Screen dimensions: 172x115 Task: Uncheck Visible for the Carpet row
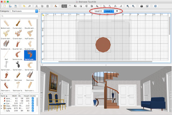point(33,103)
